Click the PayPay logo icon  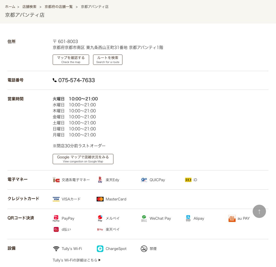pyautogui.click(x=56, y=218)
